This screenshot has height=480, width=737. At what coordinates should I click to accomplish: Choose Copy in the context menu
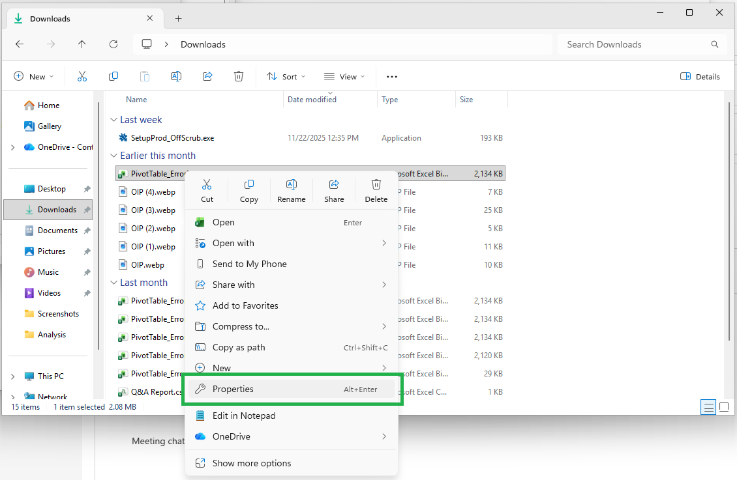(x=249, y=190)
